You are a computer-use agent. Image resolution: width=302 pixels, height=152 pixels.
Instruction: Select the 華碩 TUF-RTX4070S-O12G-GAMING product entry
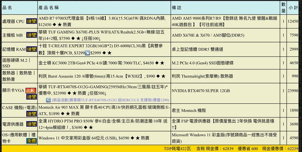point(103,90)
